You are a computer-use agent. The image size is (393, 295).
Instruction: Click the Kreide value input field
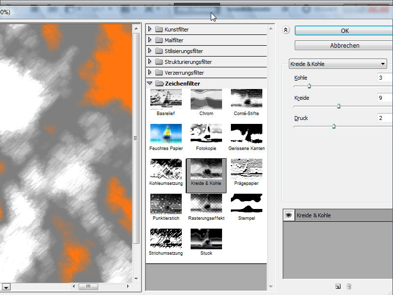[385, 97]
